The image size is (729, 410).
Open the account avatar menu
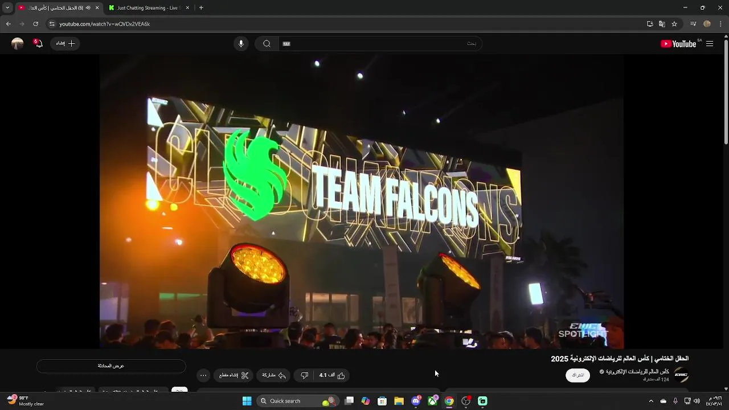coord(18,43)
